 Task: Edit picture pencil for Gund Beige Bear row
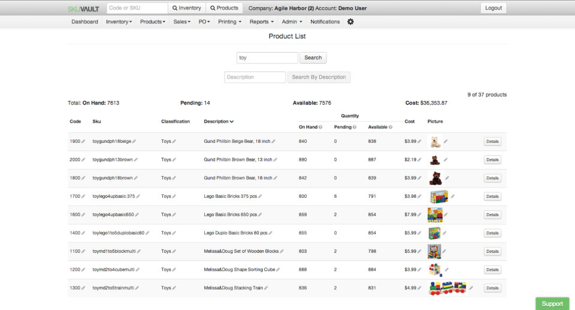click(x=446, y=142)
